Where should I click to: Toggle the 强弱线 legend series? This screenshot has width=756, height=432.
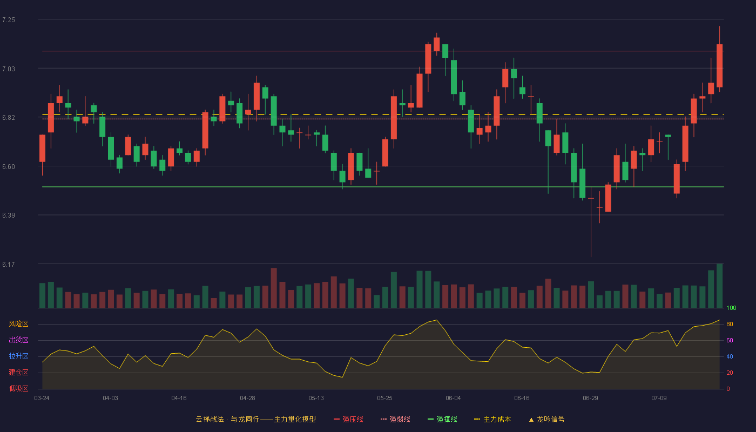[395, 419]
